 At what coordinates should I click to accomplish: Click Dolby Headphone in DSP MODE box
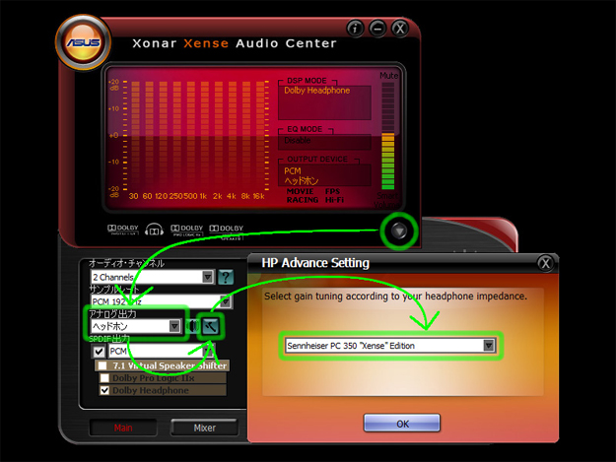coord(316,91)
